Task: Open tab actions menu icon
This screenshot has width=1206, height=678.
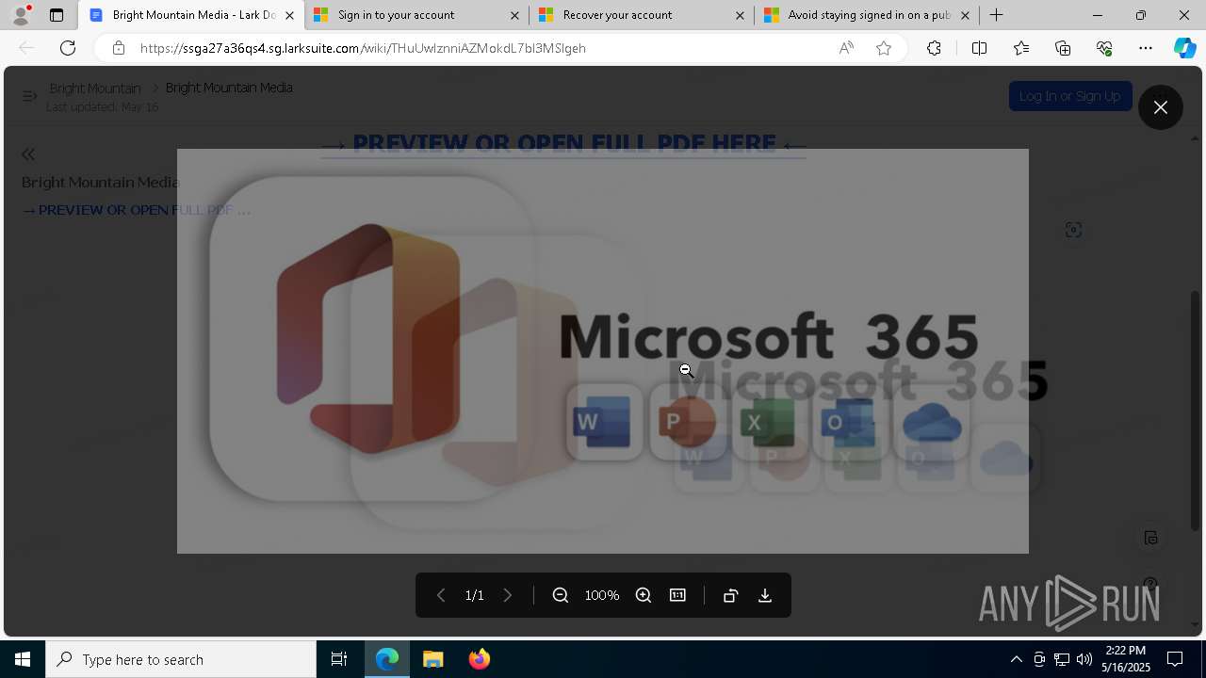Action: pyautogui.click(x=57, y=15)
